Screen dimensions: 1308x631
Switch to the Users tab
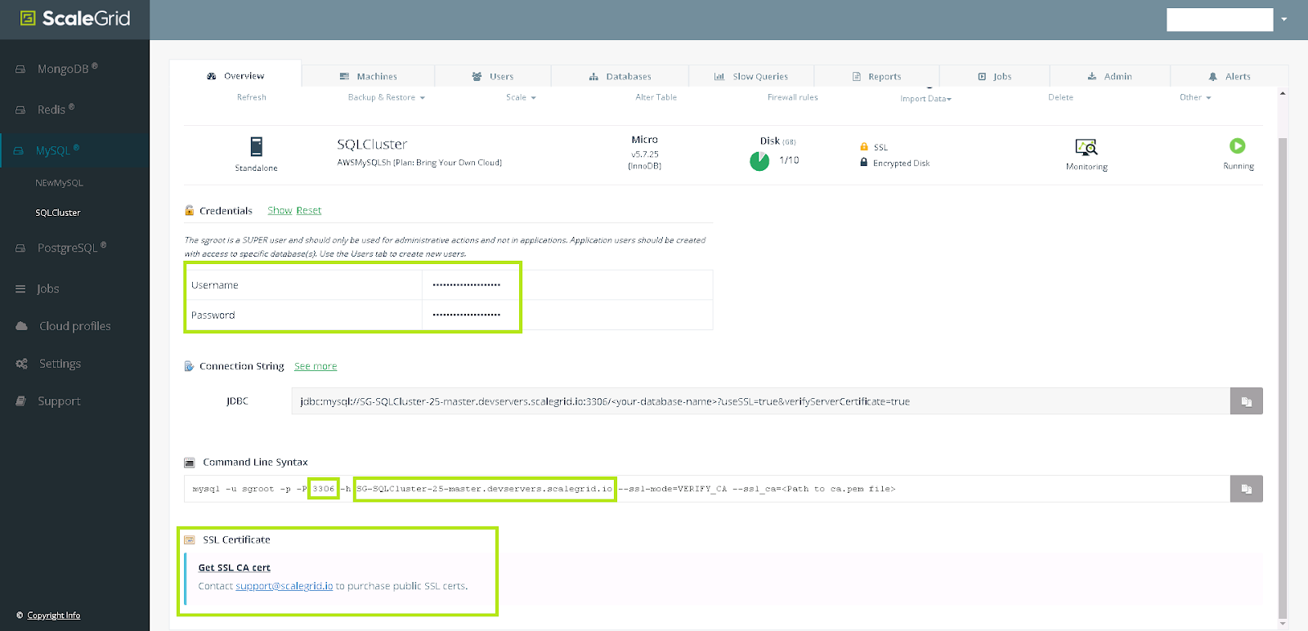coord(493,76)
